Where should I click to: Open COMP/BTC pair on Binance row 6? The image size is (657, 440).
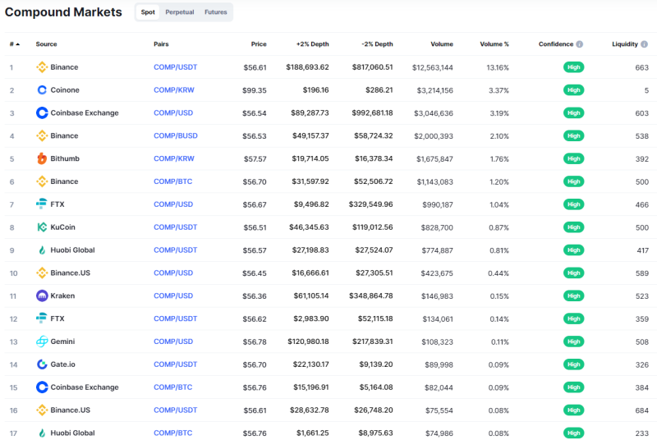point(173,181)
